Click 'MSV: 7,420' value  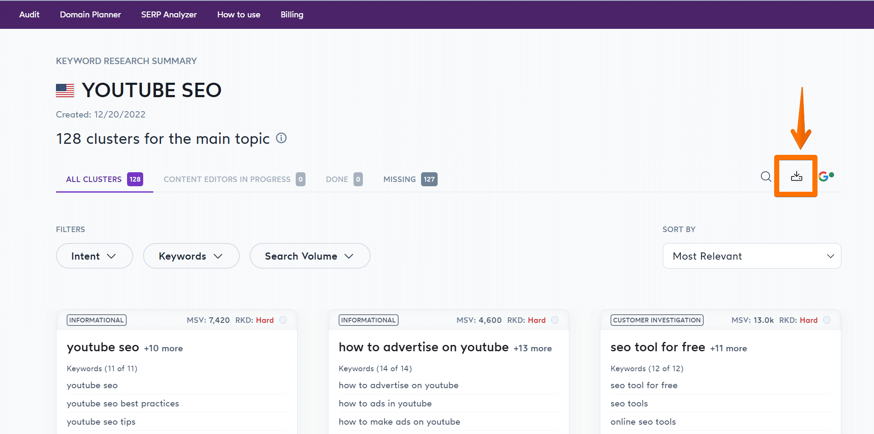point(208,320)
